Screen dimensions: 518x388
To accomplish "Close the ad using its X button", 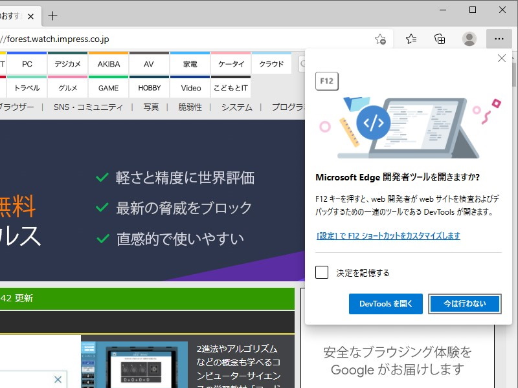I will pos(57,380).
